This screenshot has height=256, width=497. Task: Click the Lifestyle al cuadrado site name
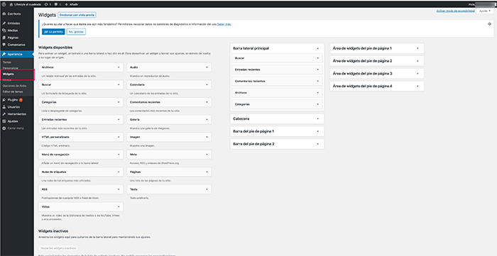pyautogui.click(x=28, y=4)
